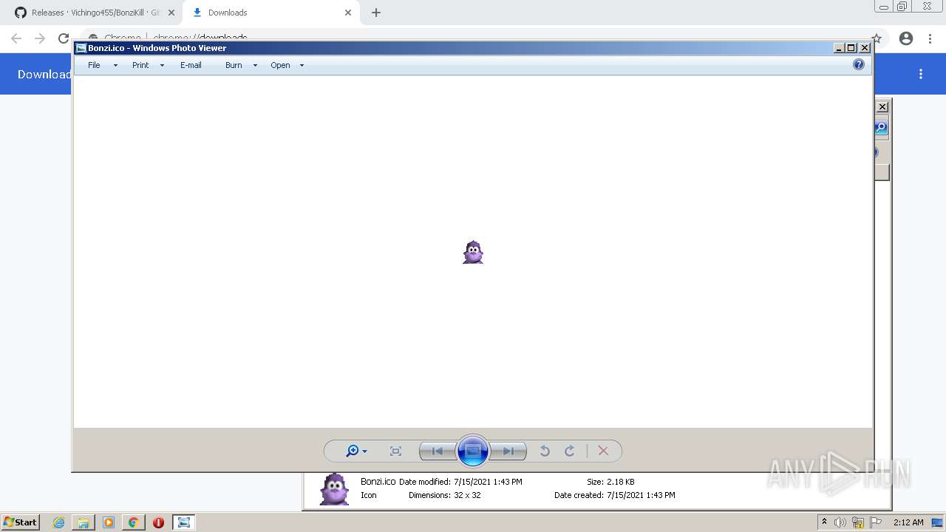Click the Size 2.18 KB value
The width and height of the screenshot is (946, 532).
621,482
